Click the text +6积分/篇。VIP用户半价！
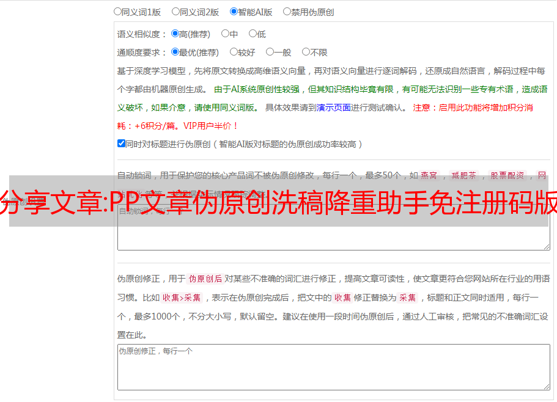The image size is (557, 402). point(186,126)
